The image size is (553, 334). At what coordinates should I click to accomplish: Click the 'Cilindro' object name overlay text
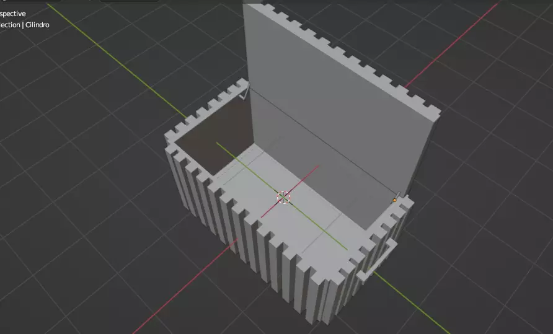point(37,25)
